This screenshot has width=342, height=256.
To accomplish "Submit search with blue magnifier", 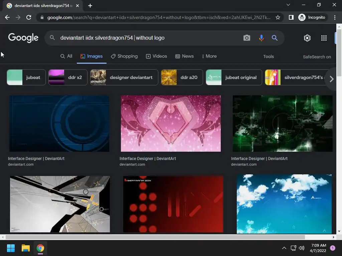I will 275,38.
